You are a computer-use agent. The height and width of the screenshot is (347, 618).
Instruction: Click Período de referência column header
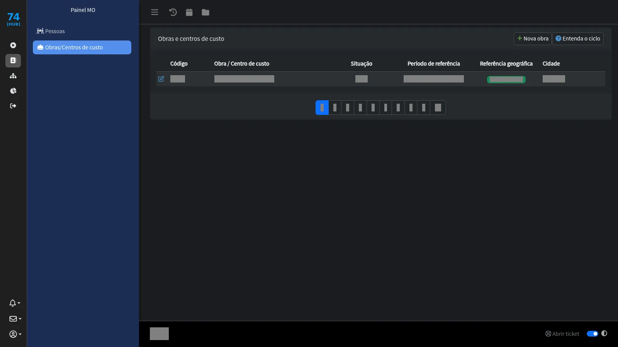[434, 64]
